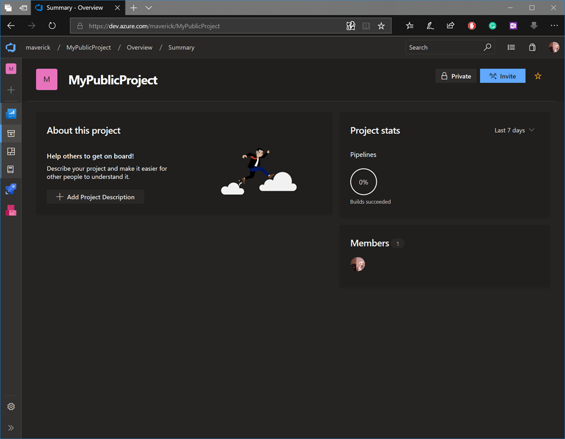The image size is (565, 439).
Task: Open the plus new-item menu in sidebar
Action: [11, 90]
